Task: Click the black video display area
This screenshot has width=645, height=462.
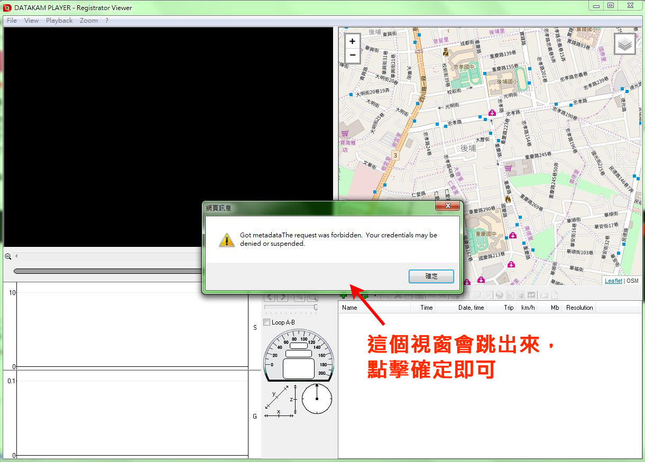Action: [x=168, y=137]
